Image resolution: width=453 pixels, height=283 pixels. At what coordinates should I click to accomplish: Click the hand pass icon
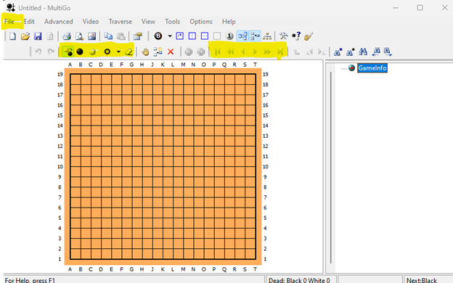(145, 52)
